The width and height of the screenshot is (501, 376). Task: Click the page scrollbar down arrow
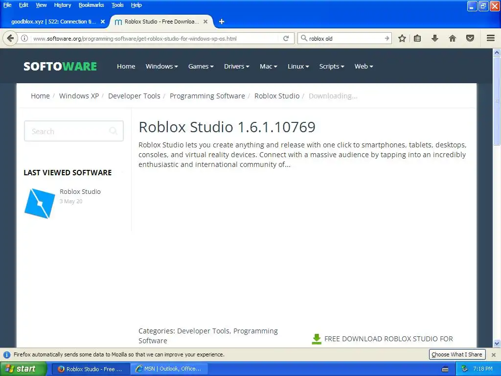click(x=497, y=344)
